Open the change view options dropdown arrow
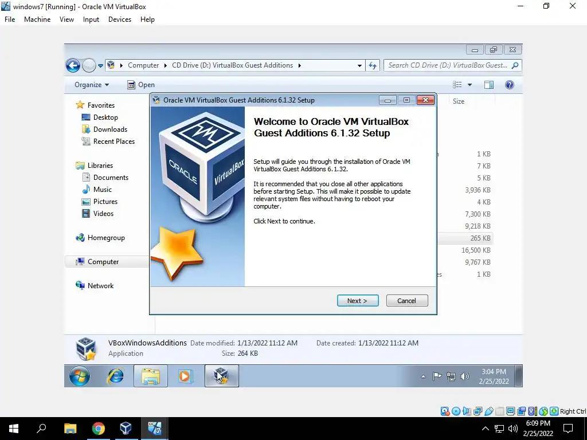Screen dimensions: 587x440 [470, 85]
